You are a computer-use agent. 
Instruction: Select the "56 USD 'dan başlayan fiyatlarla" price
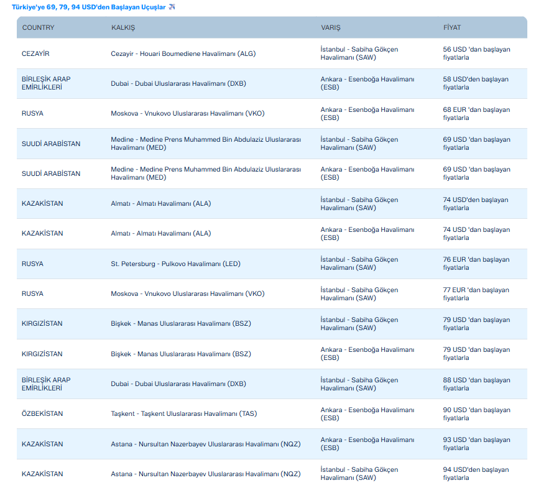(x=476, y=53)
